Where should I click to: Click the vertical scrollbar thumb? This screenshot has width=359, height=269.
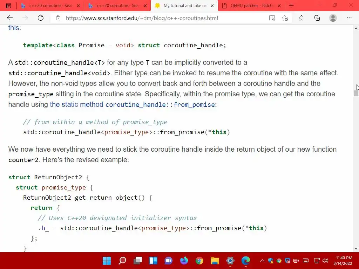point(356,93)
